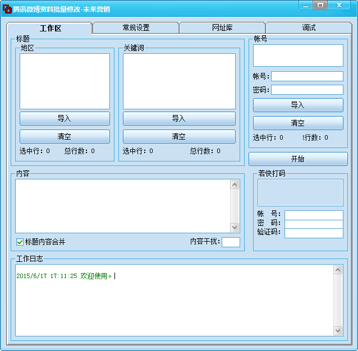This screenshot has height=351, width=358.
Task: Click the 帐号 list box at the top right
Action: 298,56
